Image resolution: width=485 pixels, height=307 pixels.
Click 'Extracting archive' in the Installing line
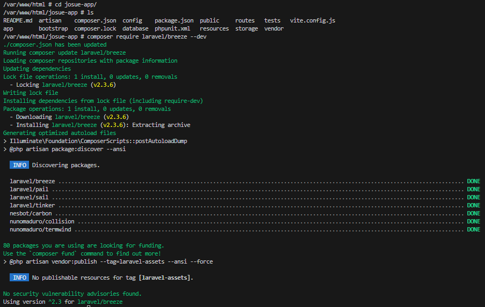161,125
